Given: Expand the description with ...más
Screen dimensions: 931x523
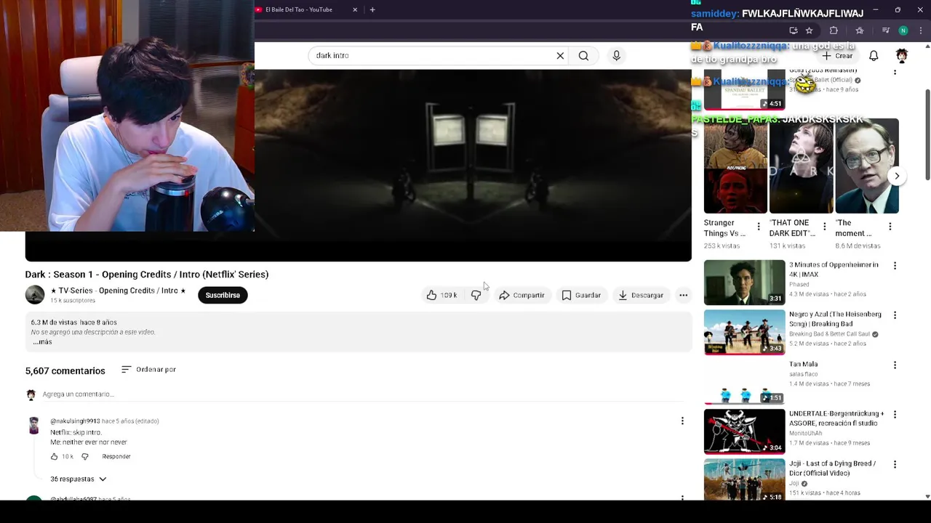Looking at the screenshot, I should point(42,341).
